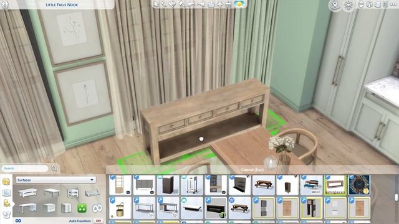Screen dimensions: 399x224
Task: Open the Surfaces category dropdown
Action: pos(56,180)
